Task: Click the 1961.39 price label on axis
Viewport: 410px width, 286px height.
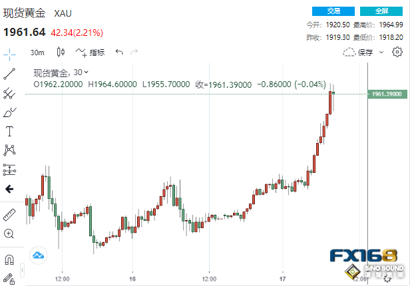Action: 387,94
